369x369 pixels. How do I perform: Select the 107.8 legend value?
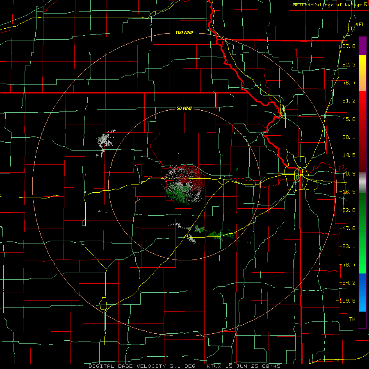click(x=348, y=46)
